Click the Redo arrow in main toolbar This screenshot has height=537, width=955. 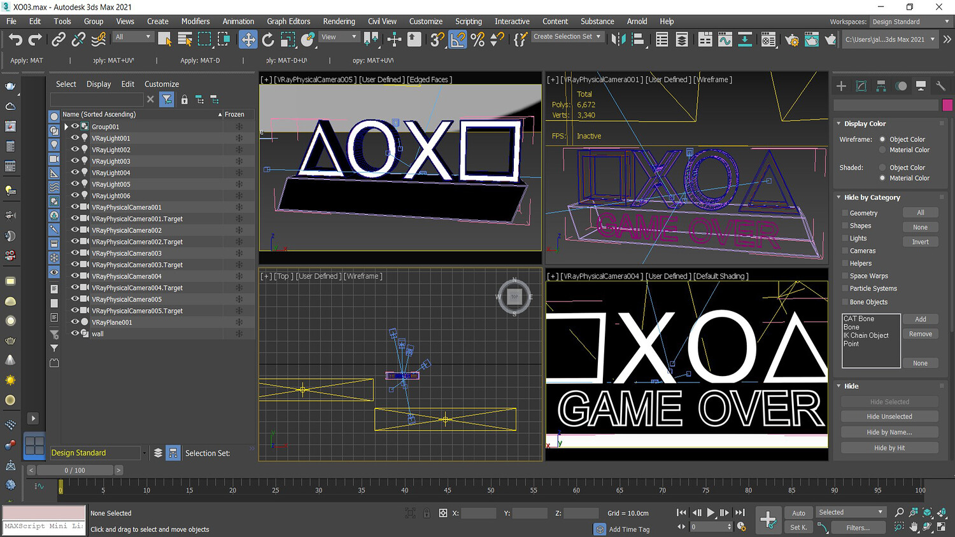[35, 40]
